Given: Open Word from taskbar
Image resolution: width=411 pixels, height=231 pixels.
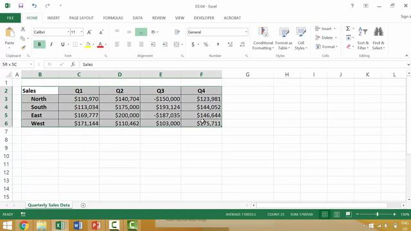Looking at the screenshot, I should (x=78, y=225).
